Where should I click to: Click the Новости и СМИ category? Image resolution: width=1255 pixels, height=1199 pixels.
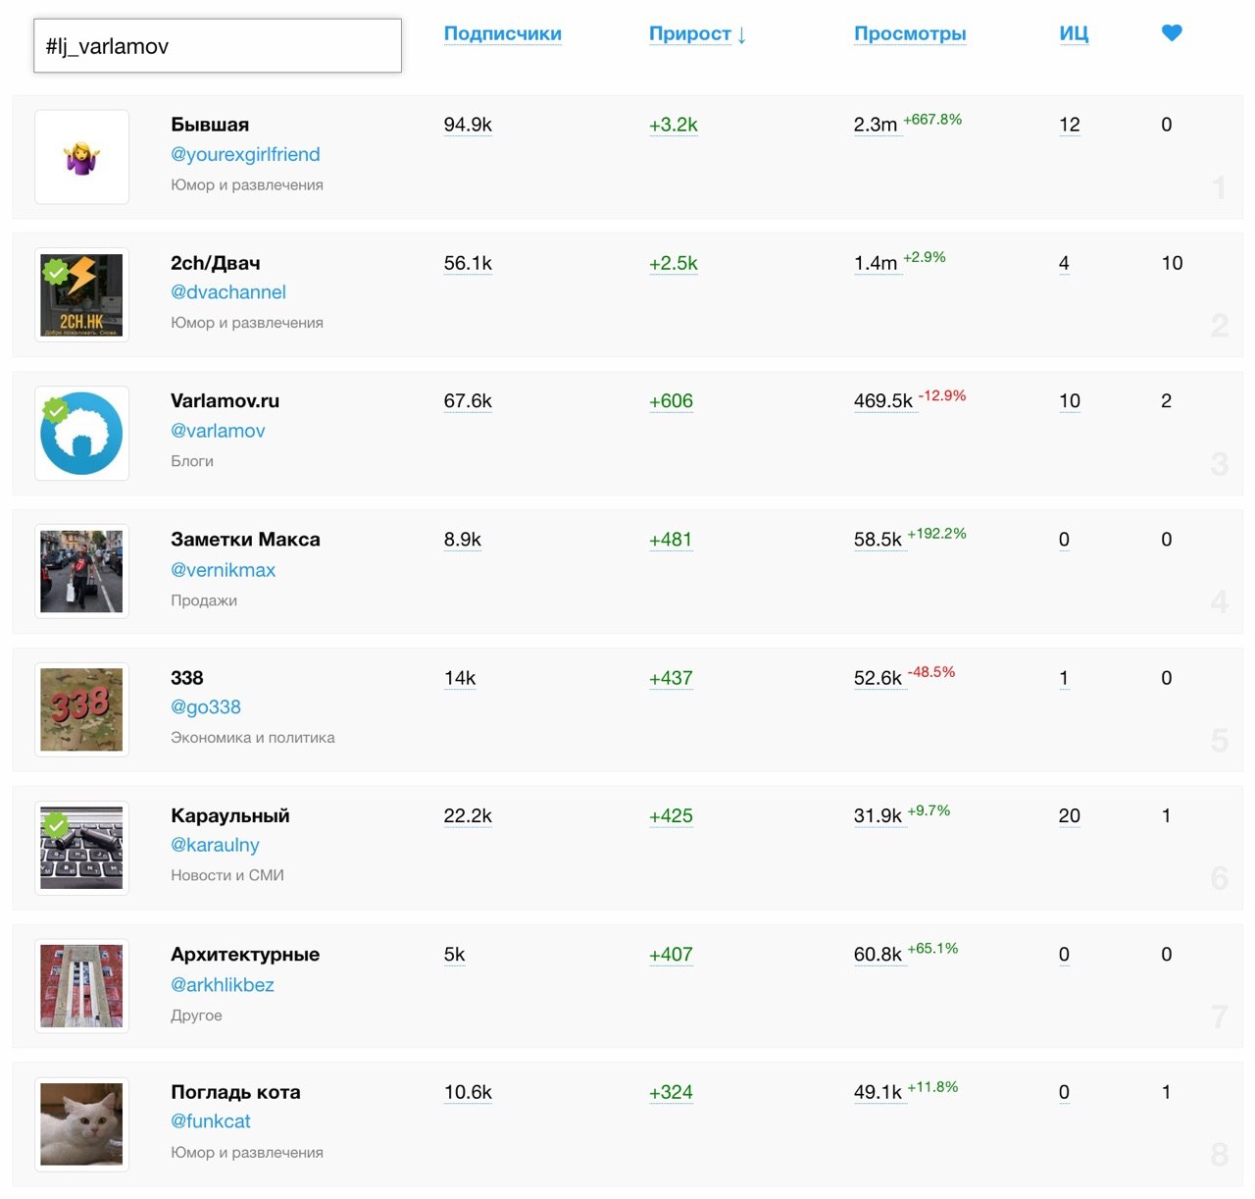click(x=227, y=875)
